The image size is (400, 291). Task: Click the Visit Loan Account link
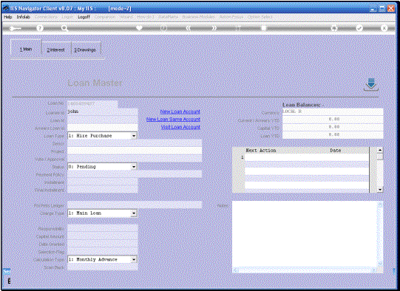[x=180, y=127]
